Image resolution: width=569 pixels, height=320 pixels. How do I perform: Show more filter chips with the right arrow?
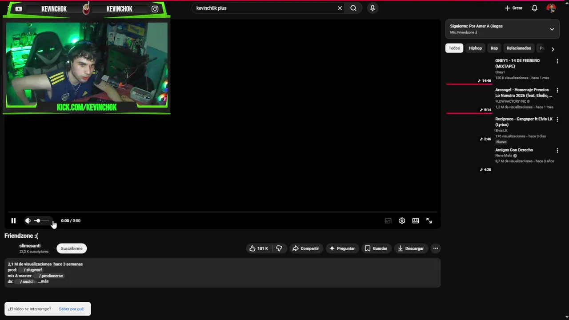[553, 49]
